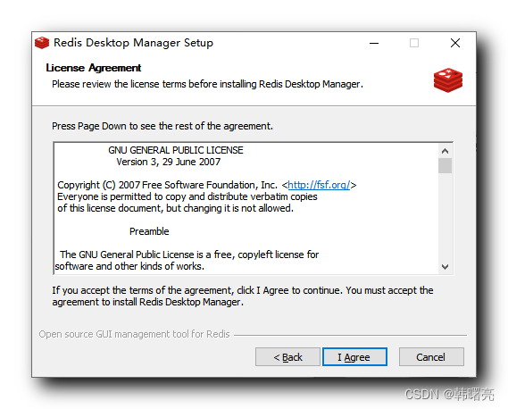Click the Redis logo in the header
508x409 pixels.
(x=448, y=80)
